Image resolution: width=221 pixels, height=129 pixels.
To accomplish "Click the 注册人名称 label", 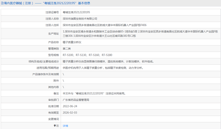I will click(52, 19).
